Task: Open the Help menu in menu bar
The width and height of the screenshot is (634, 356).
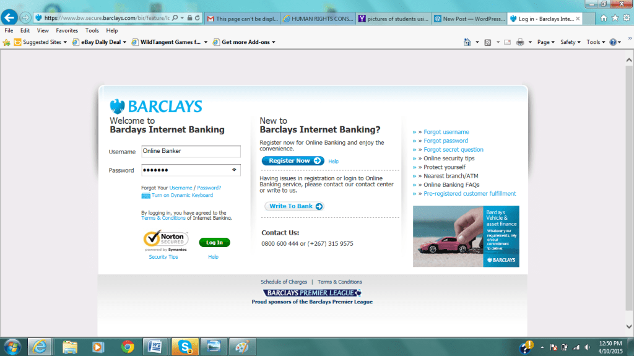Action: (112, 31)
